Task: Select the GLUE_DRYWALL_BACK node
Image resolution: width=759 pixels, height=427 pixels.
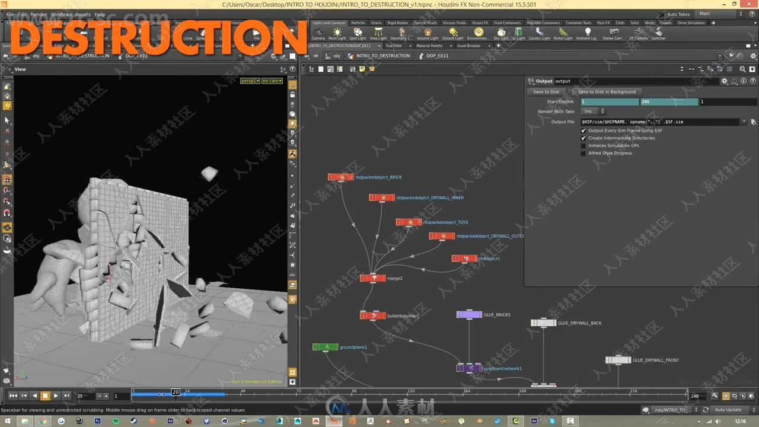Action: pyautogui.click(x=543, y=323)
